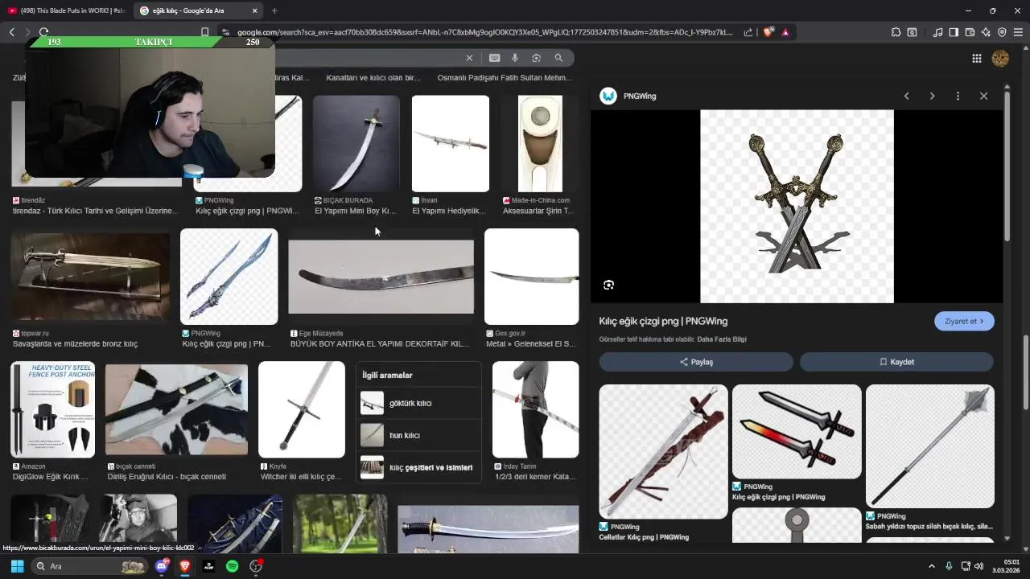The height and width of the screenshot is (579, 1030).
Task: Open Sabah yıldızı topuz mace related image
Action: coord(930,446)
